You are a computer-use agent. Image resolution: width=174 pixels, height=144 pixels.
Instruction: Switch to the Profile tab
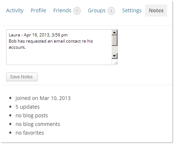(38, 10)
